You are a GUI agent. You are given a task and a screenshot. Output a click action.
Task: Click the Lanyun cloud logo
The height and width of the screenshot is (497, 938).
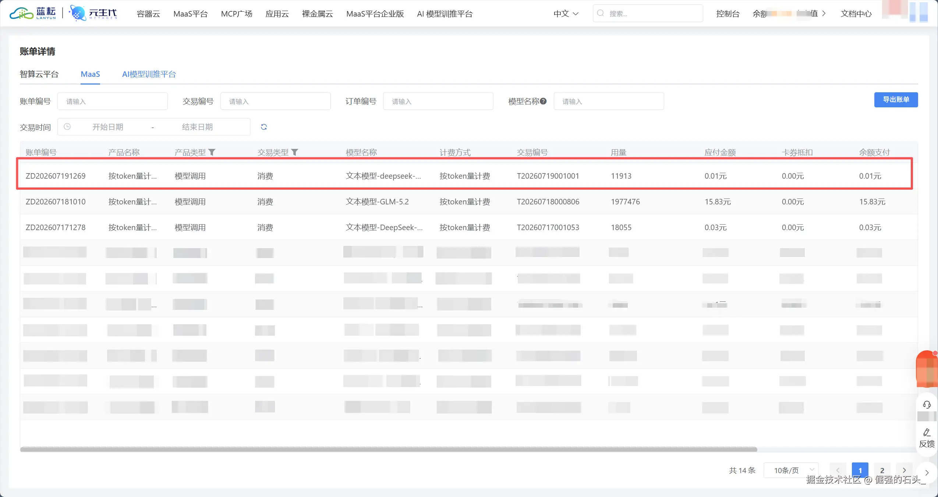tap(32, 13)
